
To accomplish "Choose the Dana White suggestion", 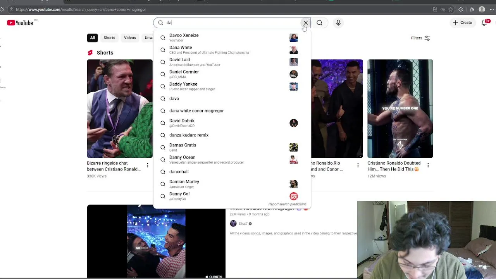I will (x=232, y=50).
